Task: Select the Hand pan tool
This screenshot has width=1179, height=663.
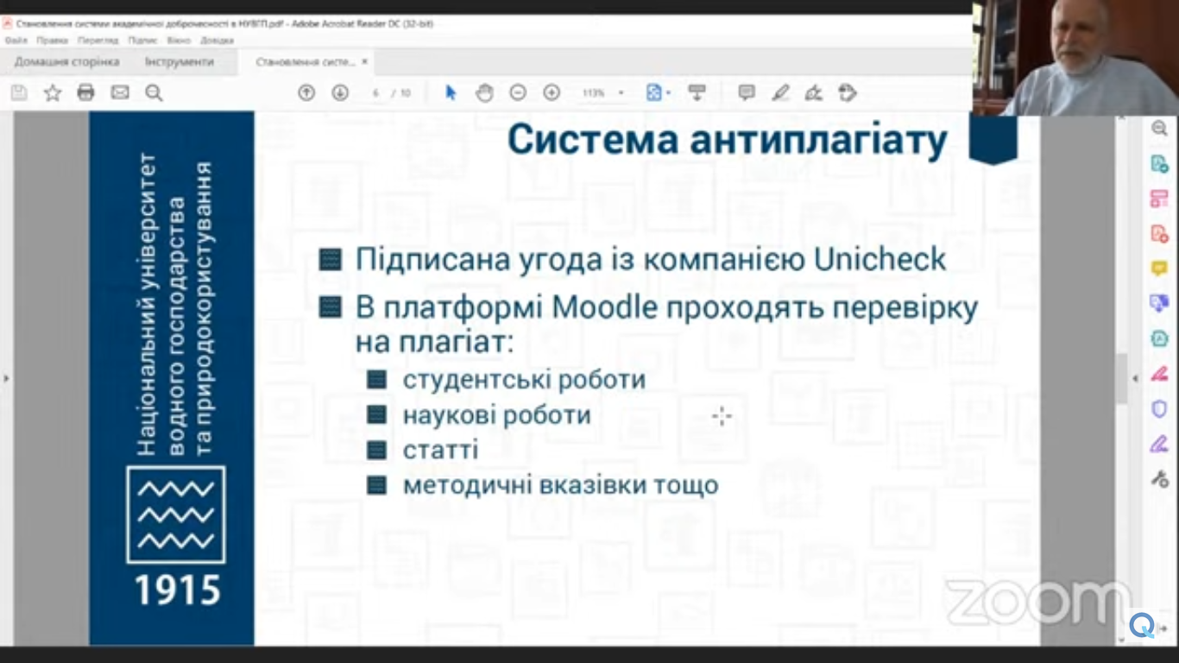Action: point(484,93)
